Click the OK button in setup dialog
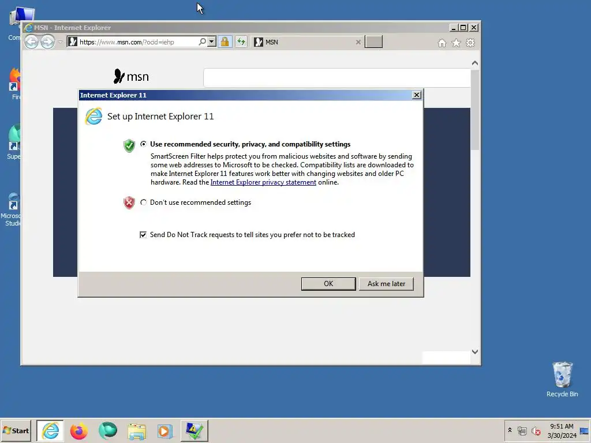Viewport: 591px width, 443px height. [x=328, y=284]
